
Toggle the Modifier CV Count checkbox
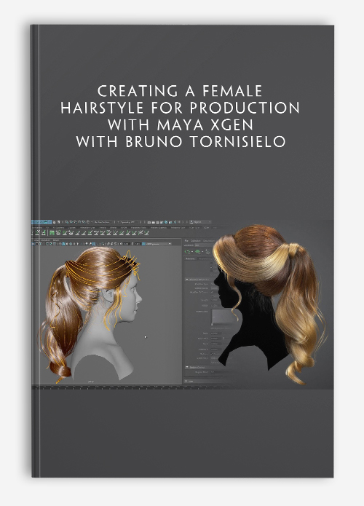click(212, 292)
